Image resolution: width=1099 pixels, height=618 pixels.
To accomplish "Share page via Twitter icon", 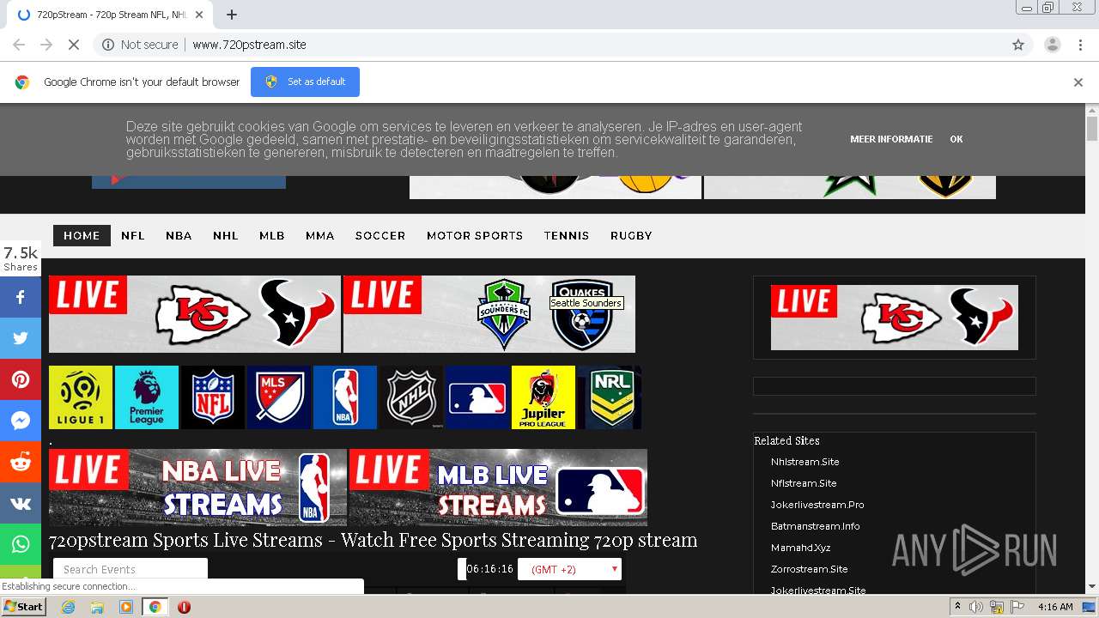I will tap(21, 338).
